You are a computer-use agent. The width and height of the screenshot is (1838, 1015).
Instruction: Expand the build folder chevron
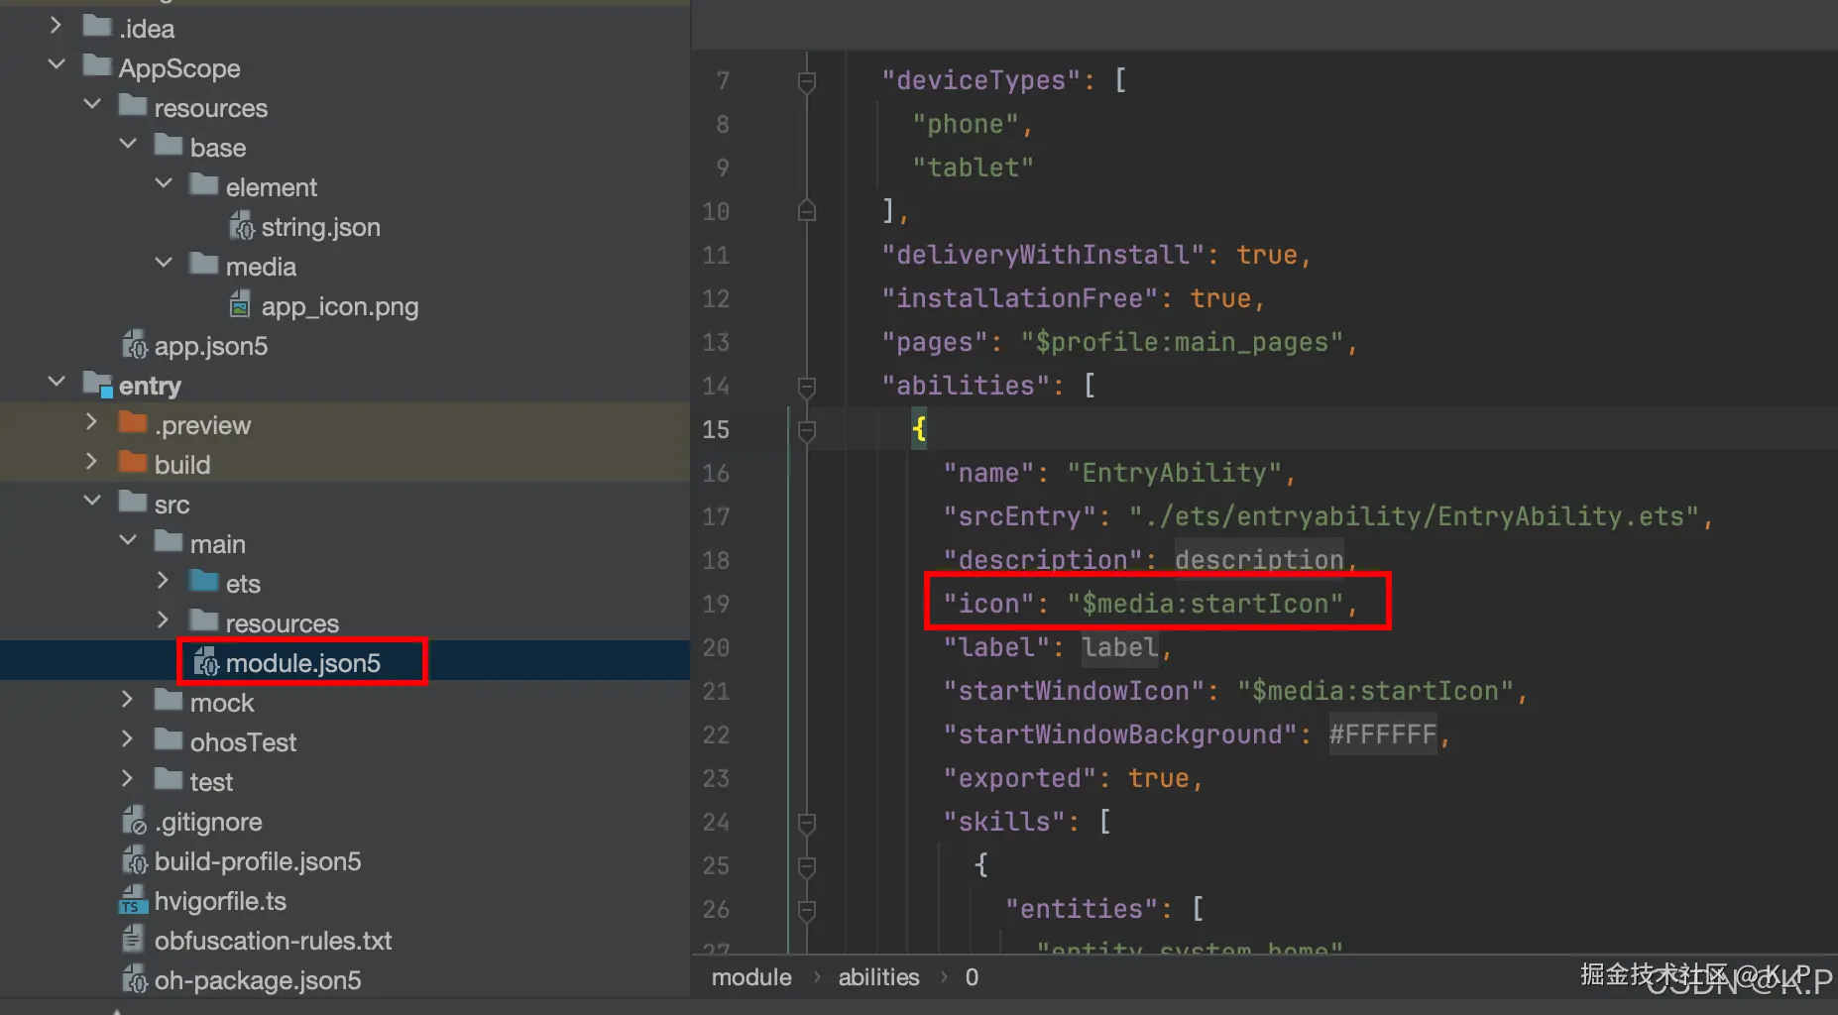click(x=92, y=462)
